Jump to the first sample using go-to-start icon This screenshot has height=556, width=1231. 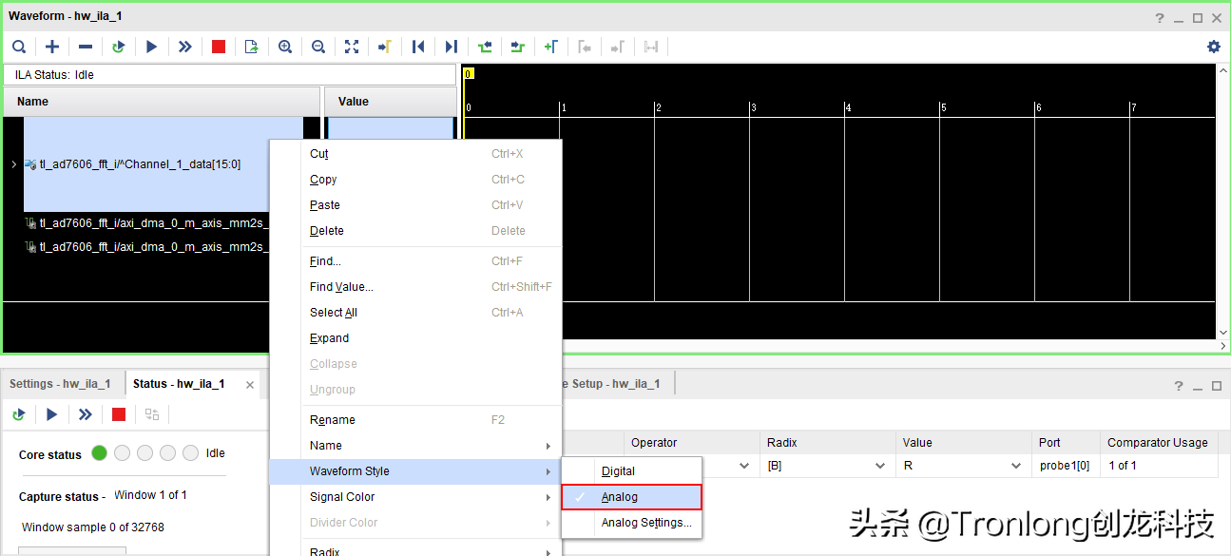tap(417, 47)
